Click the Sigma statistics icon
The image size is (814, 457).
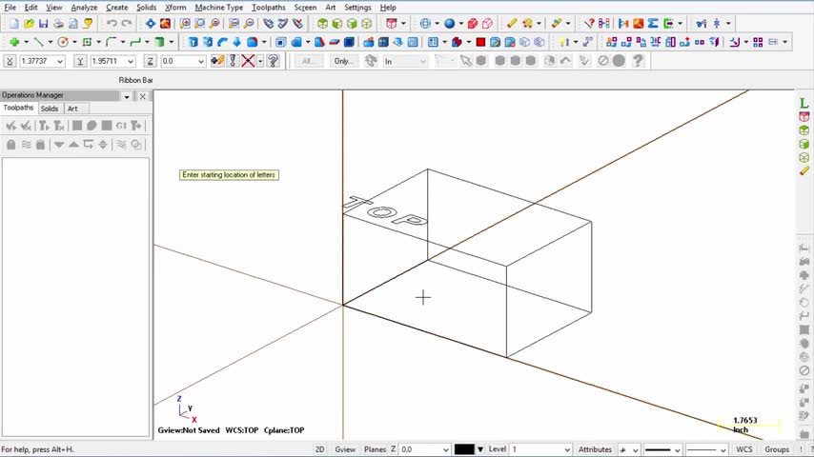653,24
